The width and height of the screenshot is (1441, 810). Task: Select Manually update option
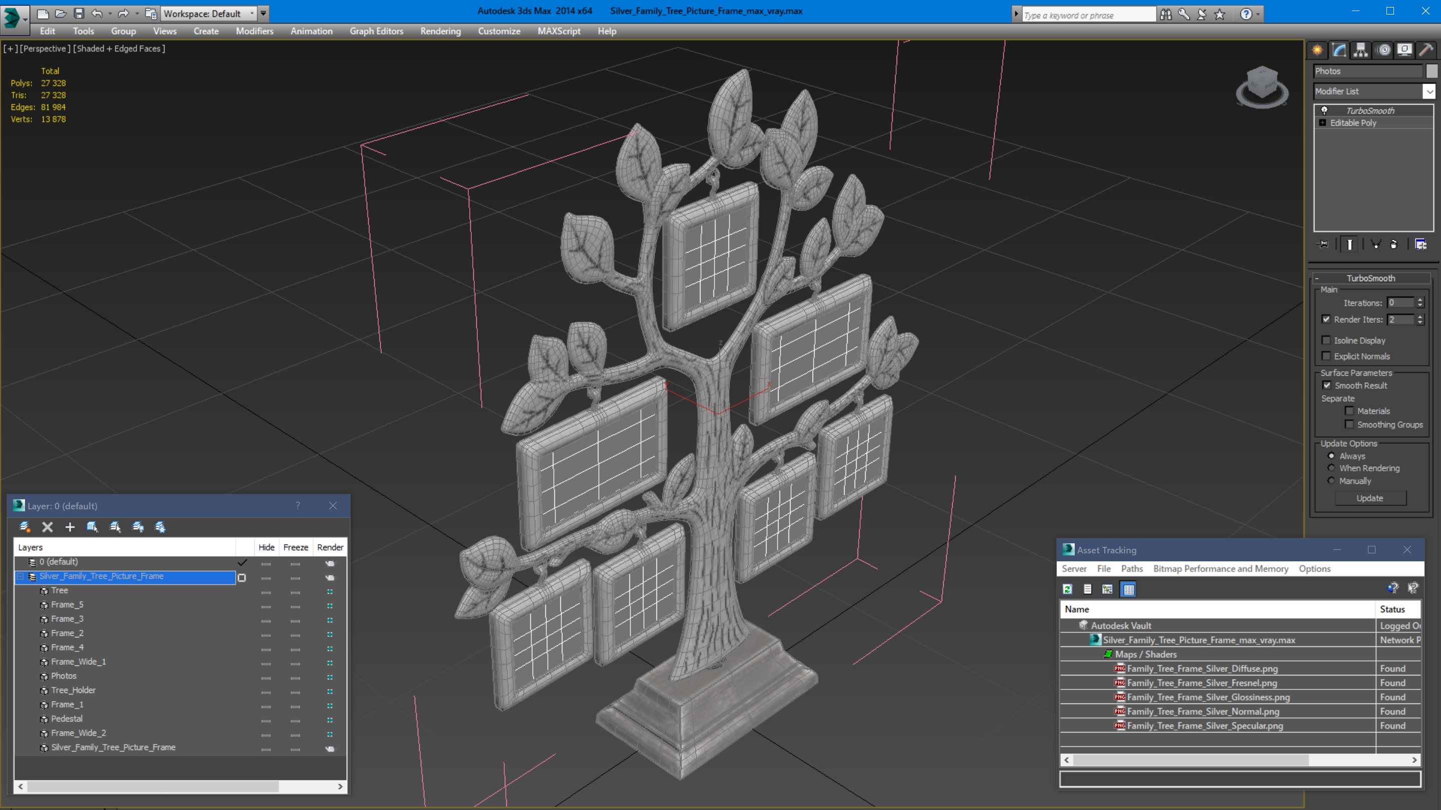[1331, 480]
